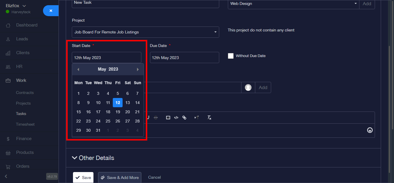Click the Cancel link

pyautogui.click(x=154, y=177)
